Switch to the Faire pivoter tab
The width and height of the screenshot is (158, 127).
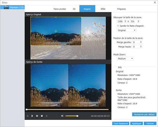[60, 9]
